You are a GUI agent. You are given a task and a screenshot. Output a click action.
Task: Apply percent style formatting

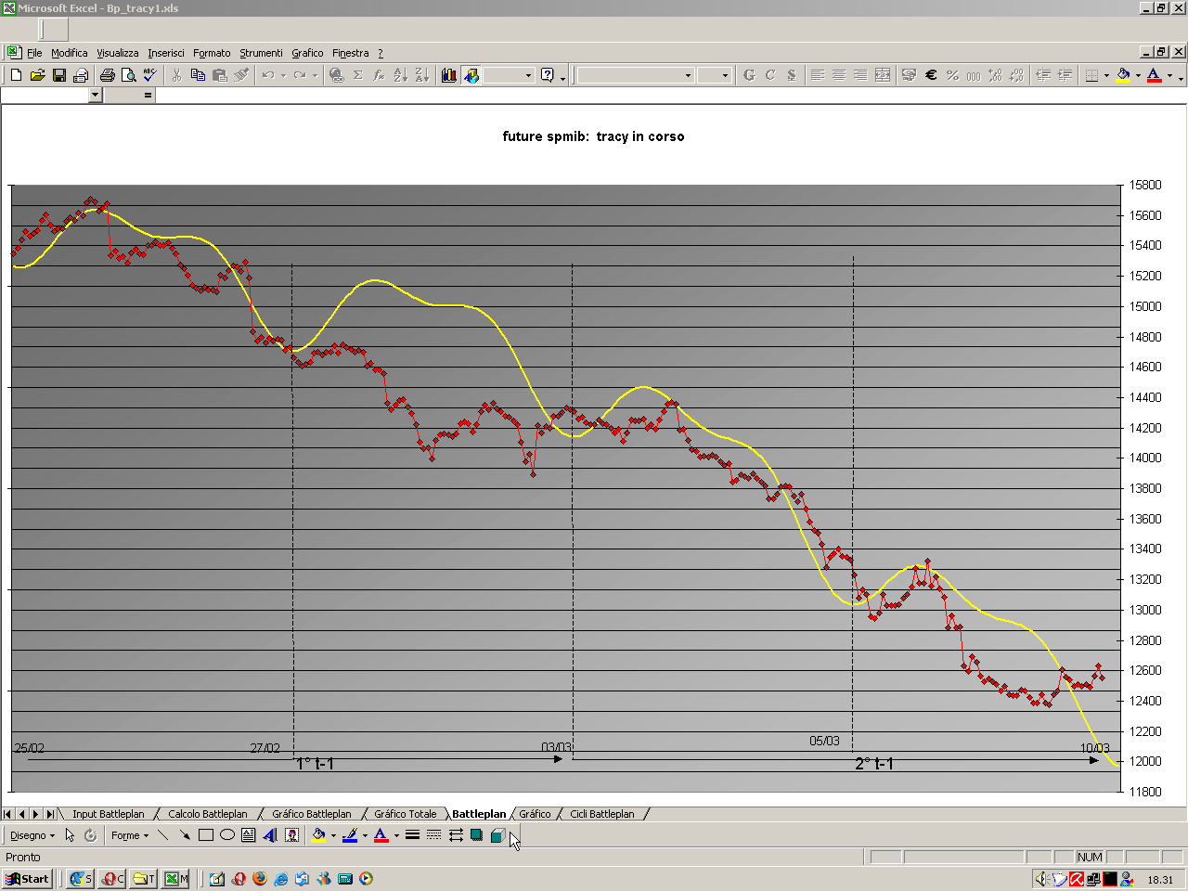pyautogui.click(x=952, y=75)
